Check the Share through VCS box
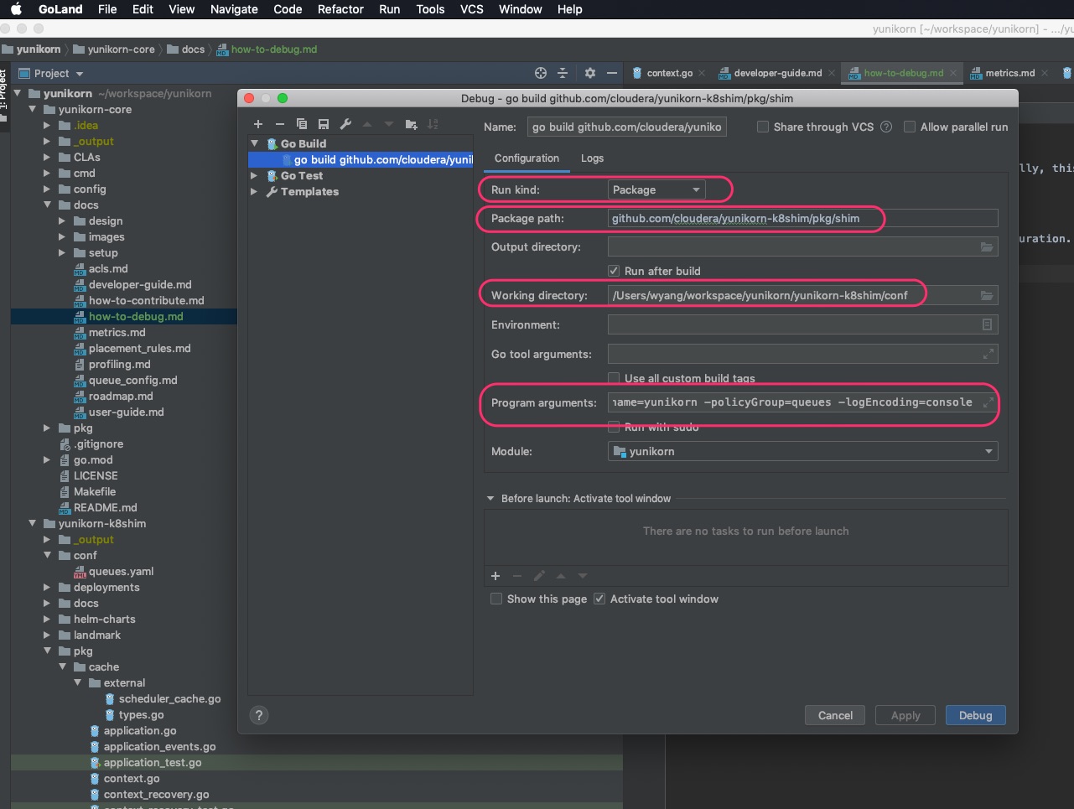This screenshot has width=1074, height=809. click(x=763, y=127)
